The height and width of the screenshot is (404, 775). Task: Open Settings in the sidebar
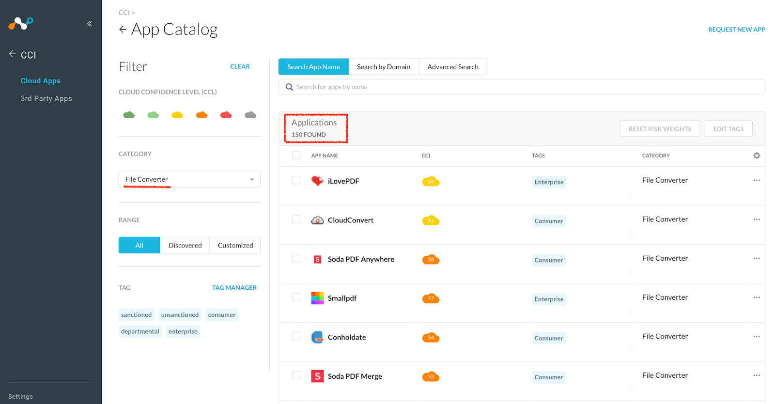pyautogui.click(x=20, y=396)
